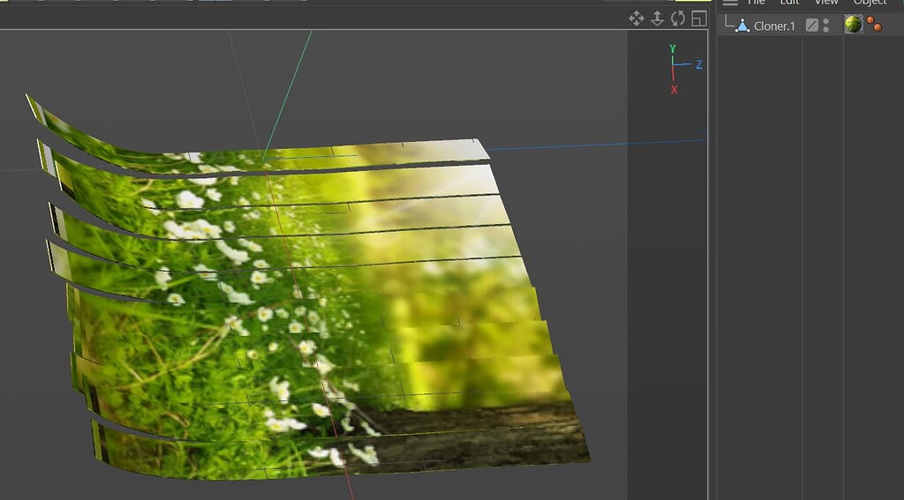
Task: Open the Edit menu in Object Manager
Action: pyautogui.click(x=788, y=3)
